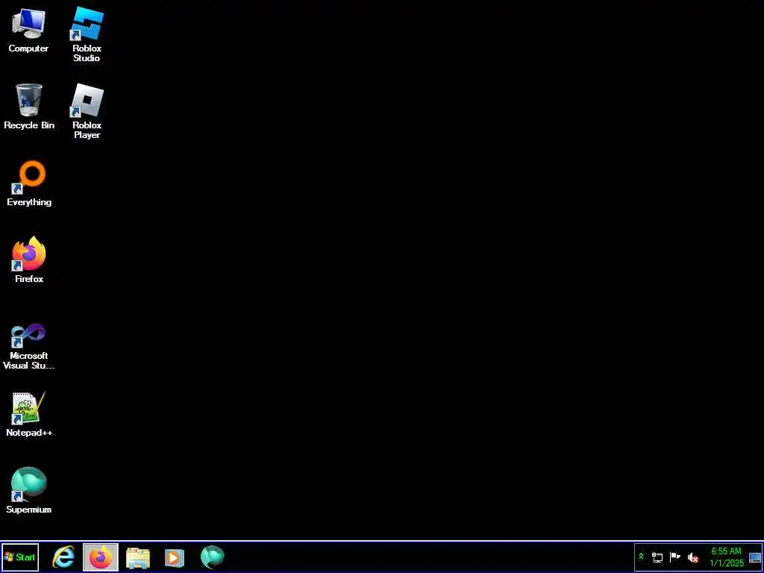Open the Start menu
The image size is (764, 573).
click(20, 557)
